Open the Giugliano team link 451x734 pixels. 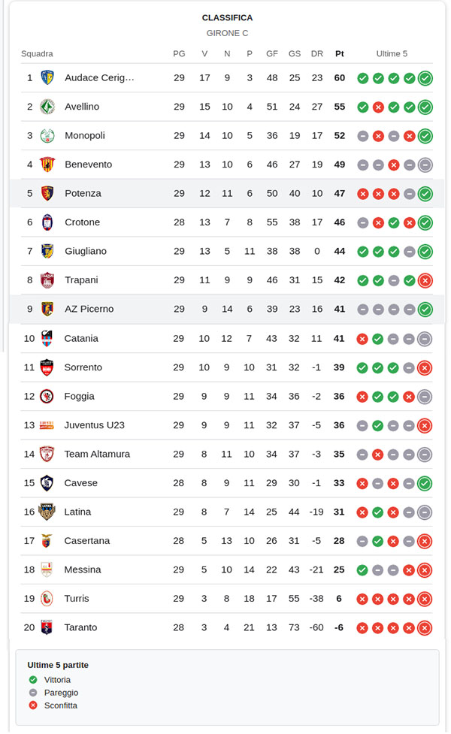[x=86, y=251]
